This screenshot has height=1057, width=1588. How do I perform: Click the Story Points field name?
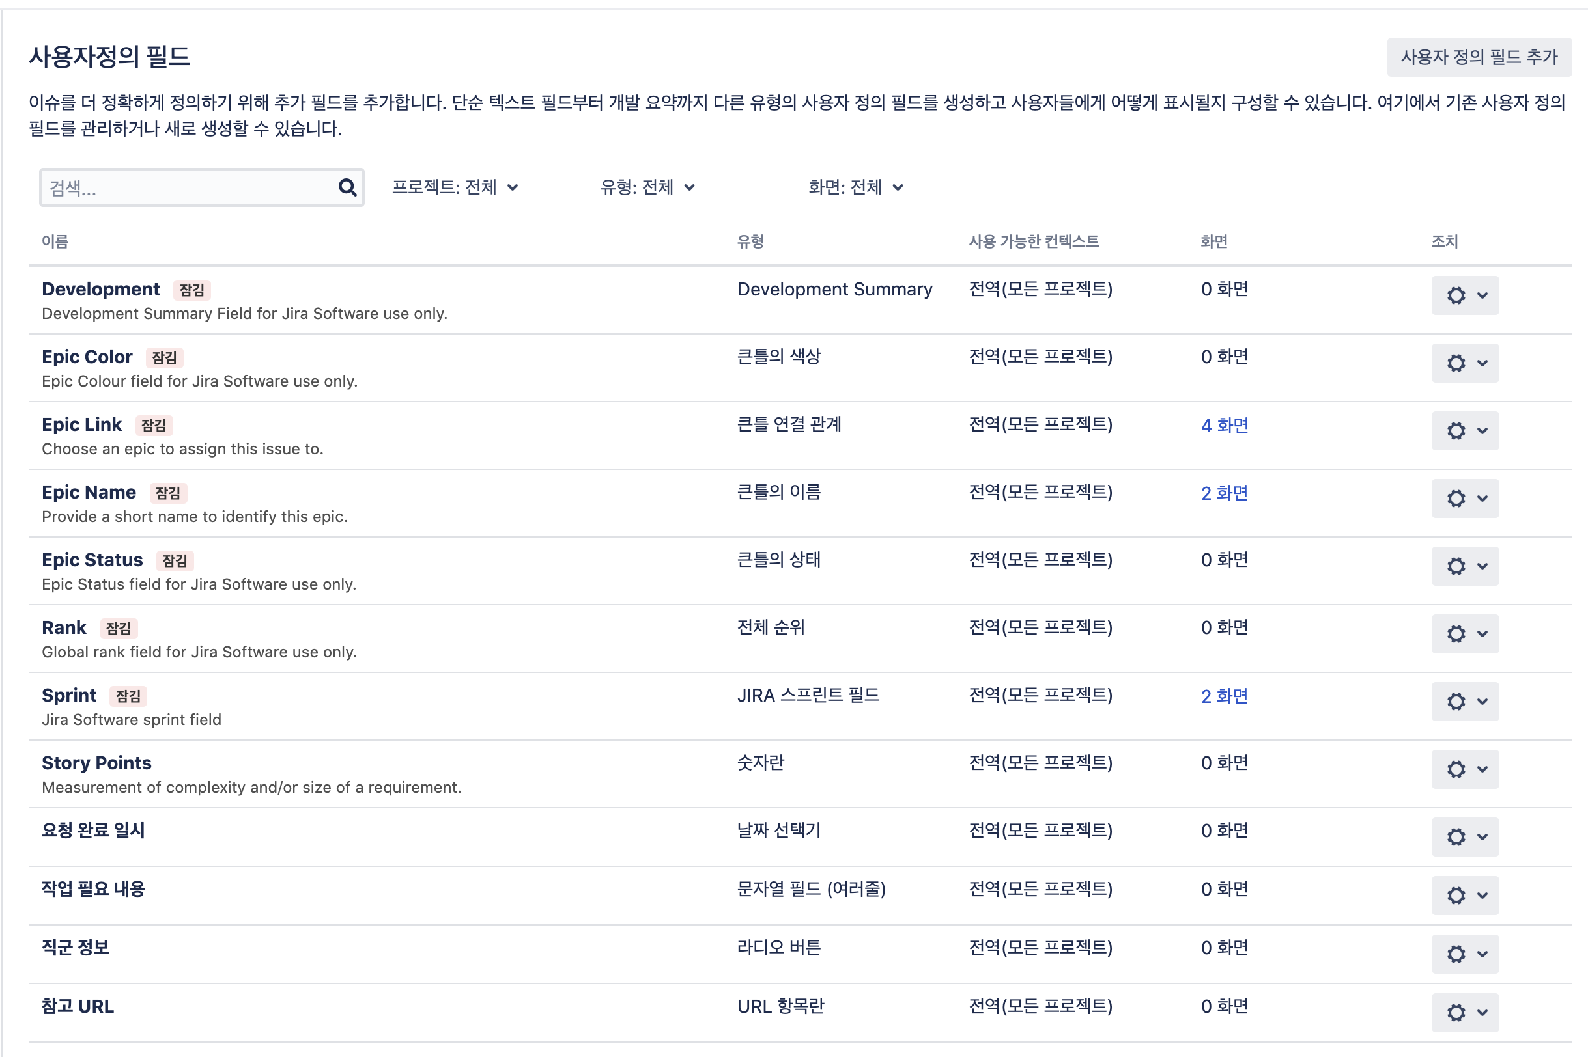click(96, 762)
